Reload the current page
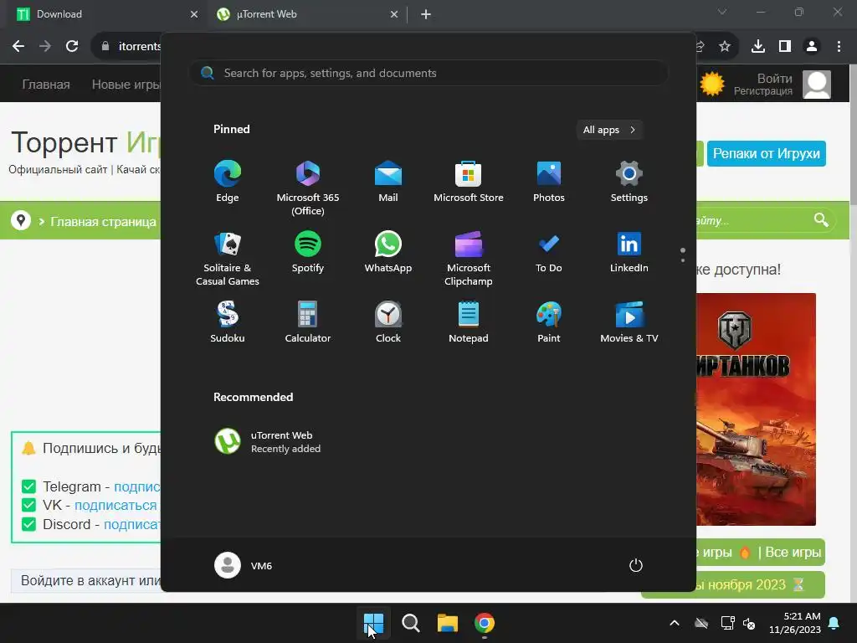This screenshot has height=643, width=857. coord(72,46)
